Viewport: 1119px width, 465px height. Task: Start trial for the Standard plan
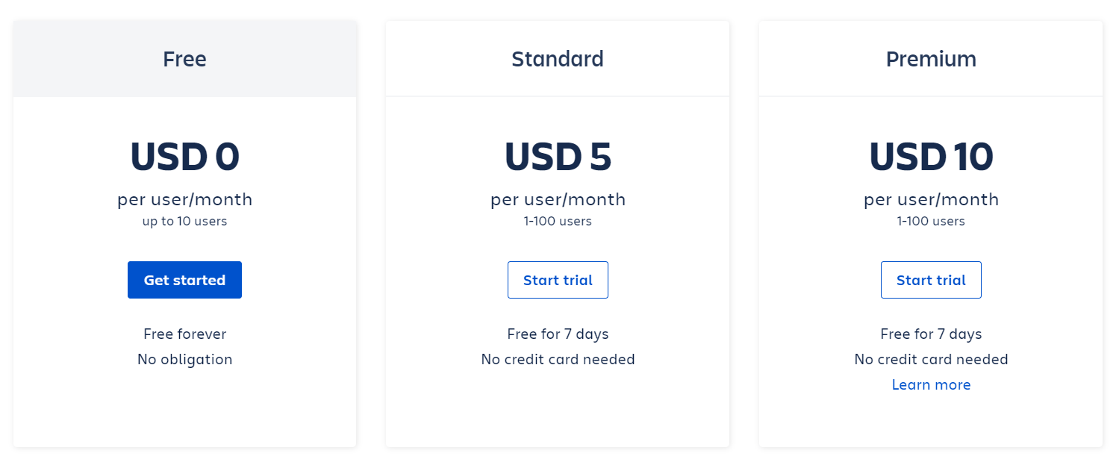tap(558, 280)
